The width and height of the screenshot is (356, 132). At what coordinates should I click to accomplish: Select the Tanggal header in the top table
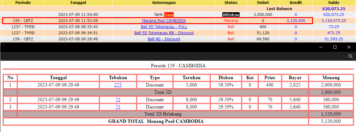(78, 3)
